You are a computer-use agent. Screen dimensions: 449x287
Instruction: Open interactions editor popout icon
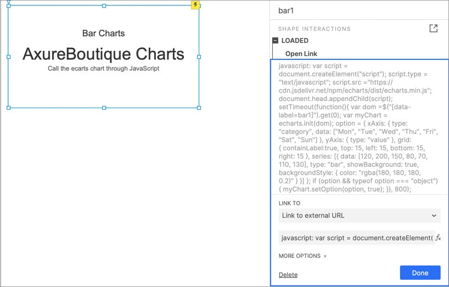[433, 29]
